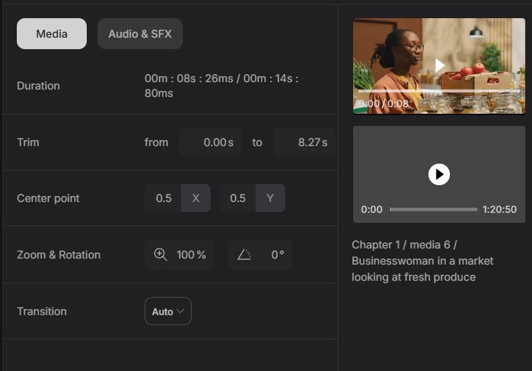Select the Center point X value field
This screenshot has height=371, width=532.
pyautogui.click(x=163, y=198)
